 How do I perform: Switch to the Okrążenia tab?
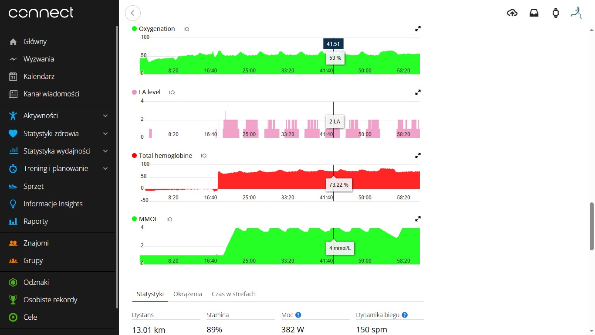point(188,294)
